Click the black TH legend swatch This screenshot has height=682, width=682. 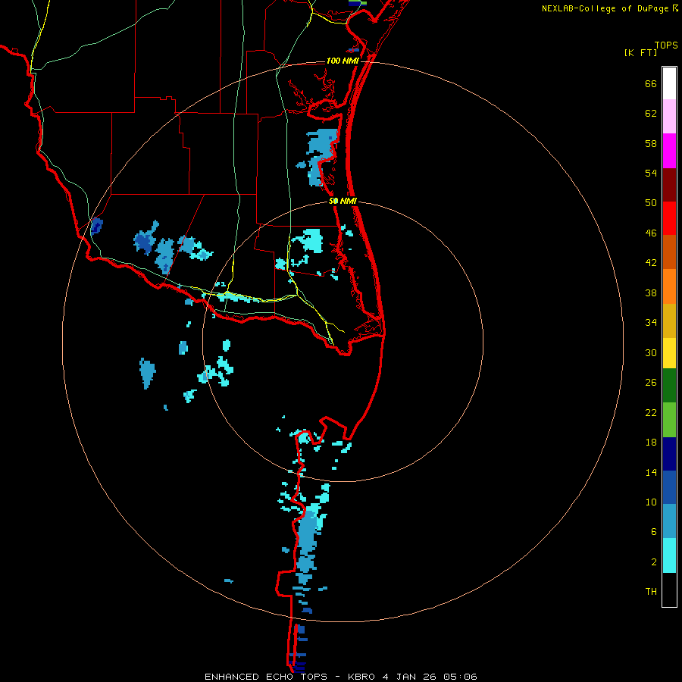coord(669,590)
